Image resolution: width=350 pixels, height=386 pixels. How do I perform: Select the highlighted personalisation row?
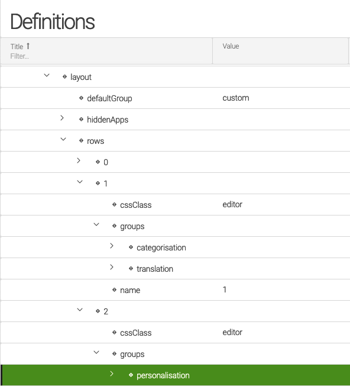[x=175, y=375]
